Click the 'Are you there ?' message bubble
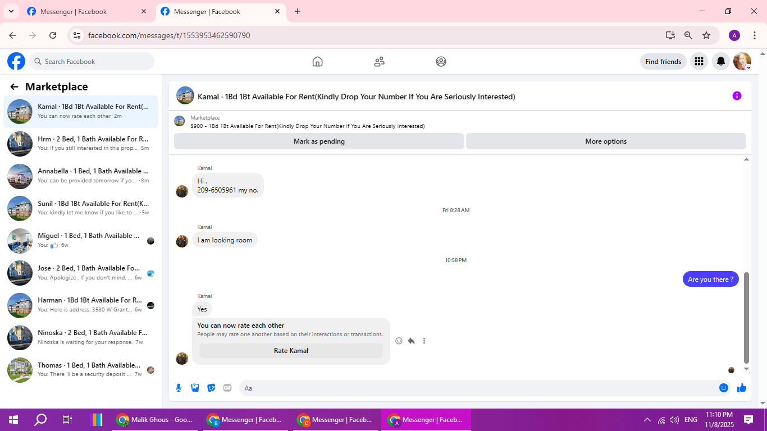 pos(710,279)
